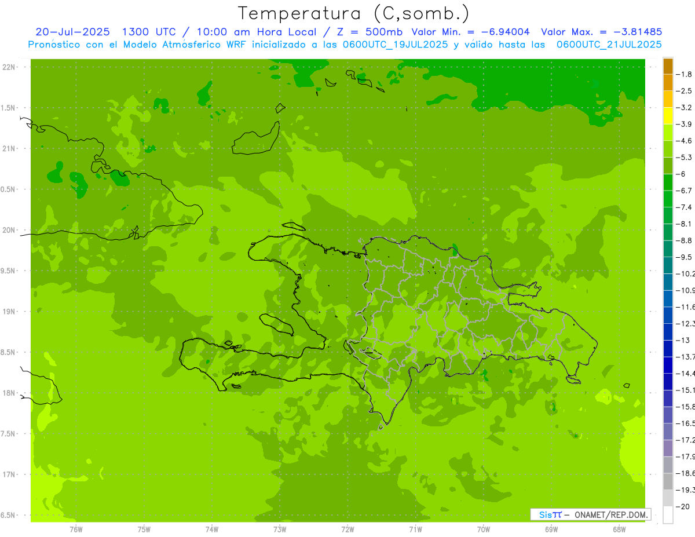This screenshot has width=695, height=537.
Task: Click the '-3.2' color scale label
Action: tap(685, 107)
